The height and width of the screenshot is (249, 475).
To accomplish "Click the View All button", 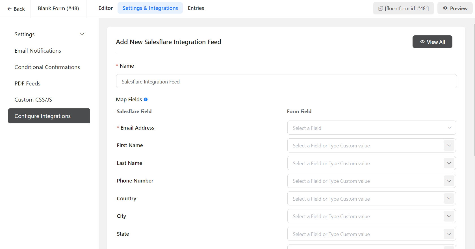I will click(432, 42).
